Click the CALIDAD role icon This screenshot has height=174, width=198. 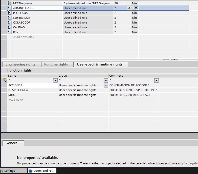point(10,27)
